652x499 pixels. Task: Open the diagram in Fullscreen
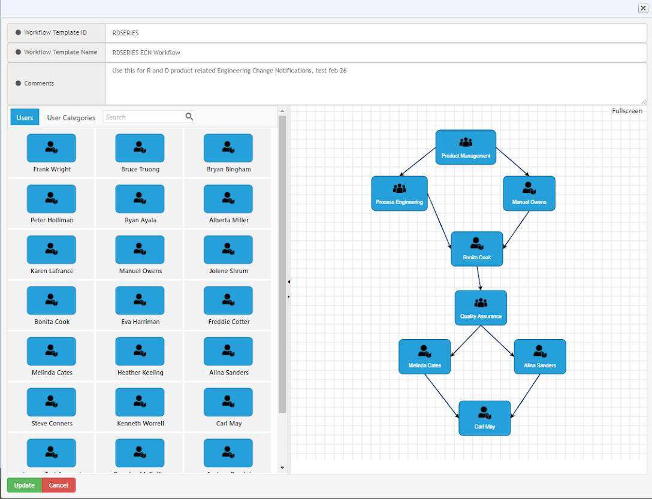(x=627, y=111)
